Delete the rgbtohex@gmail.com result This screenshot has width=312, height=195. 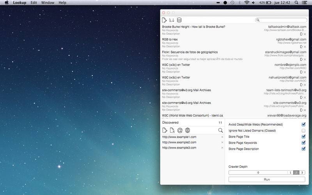point(305,47)
